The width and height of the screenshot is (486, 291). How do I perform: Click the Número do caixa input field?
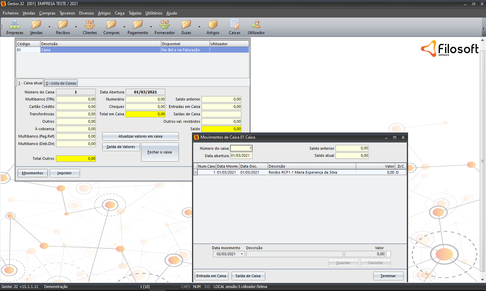[241, 148]
